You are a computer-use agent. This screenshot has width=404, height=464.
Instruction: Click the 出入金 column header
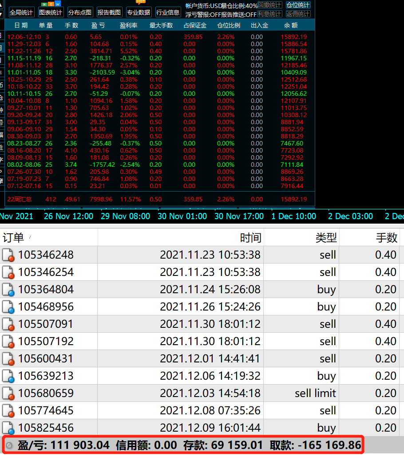[x=259, y=25]
